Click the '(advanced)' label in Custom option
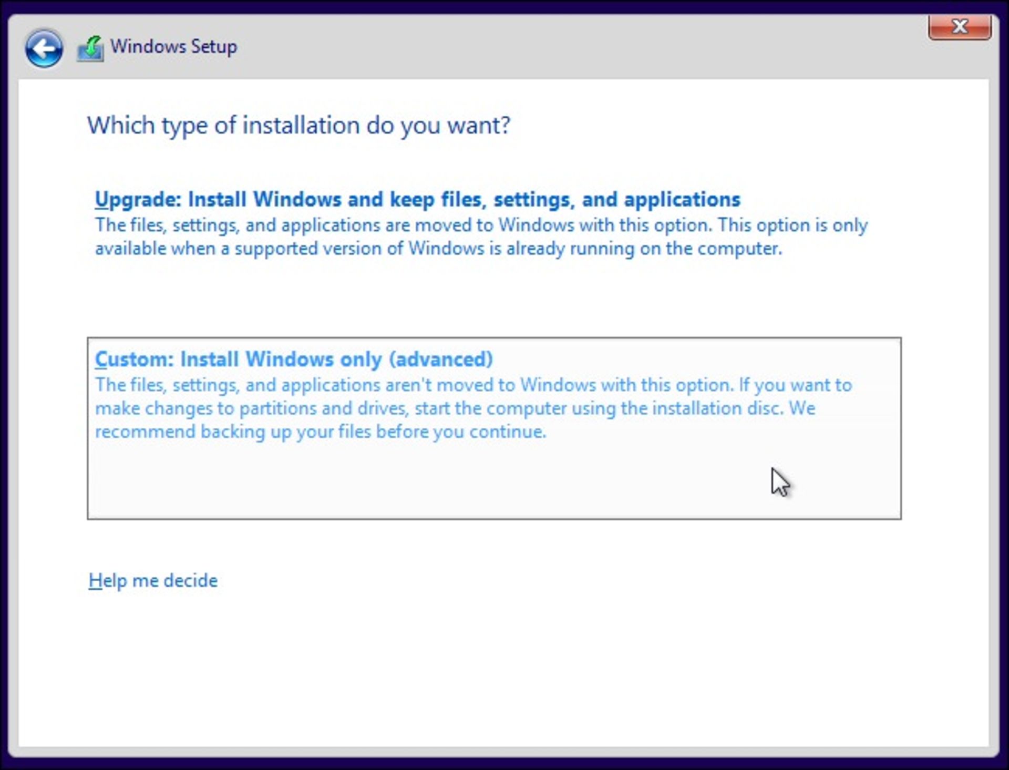 click(x=441, y=360)
